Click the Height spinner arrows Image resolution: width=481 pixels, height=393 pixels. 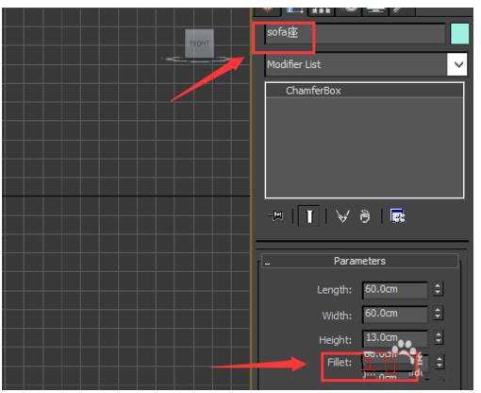(x=439, y=337)
